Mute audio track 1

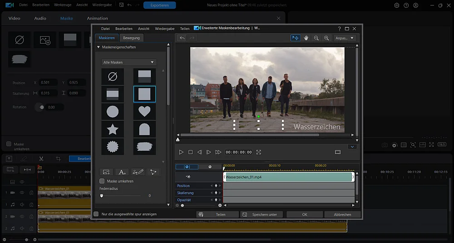pyautogui.click(x=22, y=204)
